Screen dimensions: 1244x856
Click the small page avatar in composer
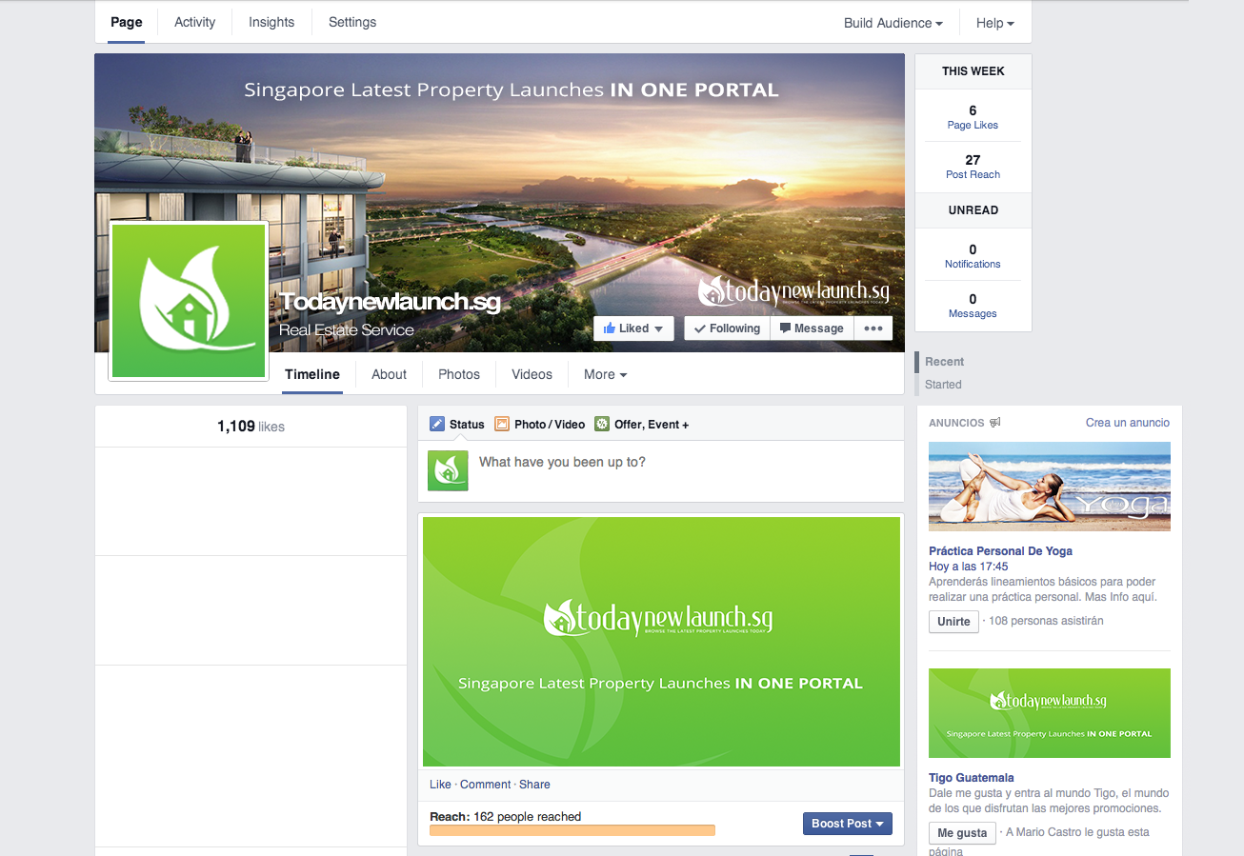(448, 470)
